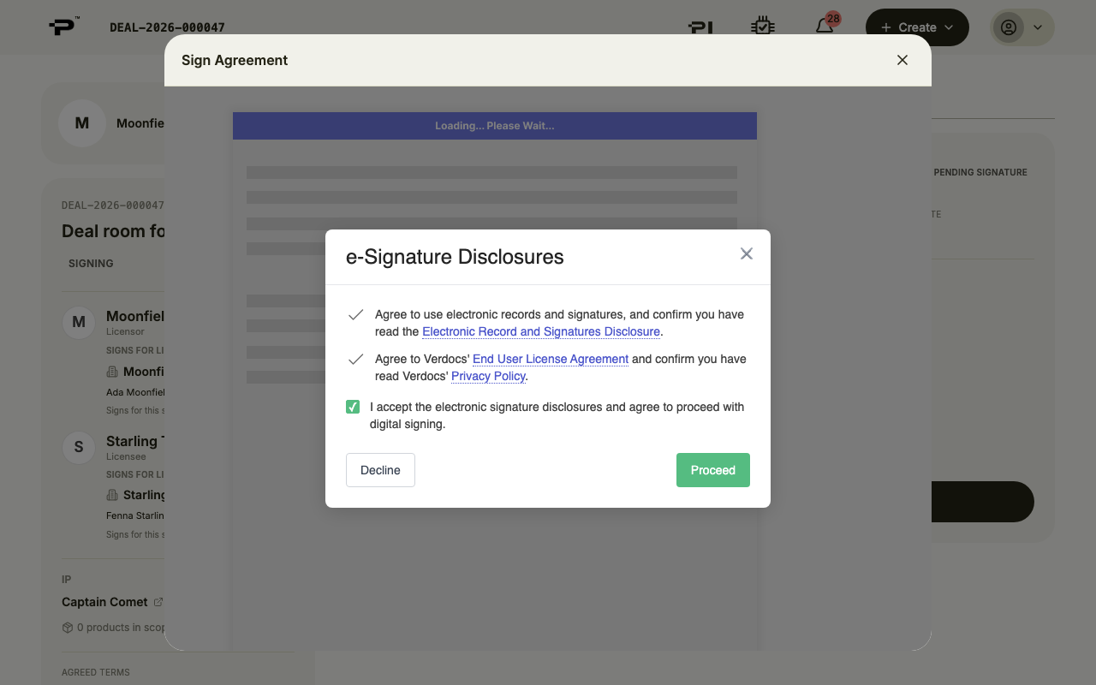Click the Sign Agreement modal title

coord(235,60)
